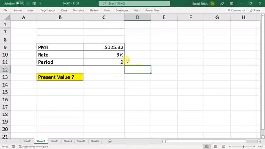265x149 pixels.
Task: Click the Sheet2 tab
Action: [x=41, y=141]
